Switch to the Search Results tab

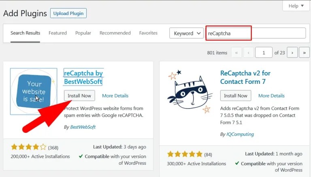pos(26,33)
